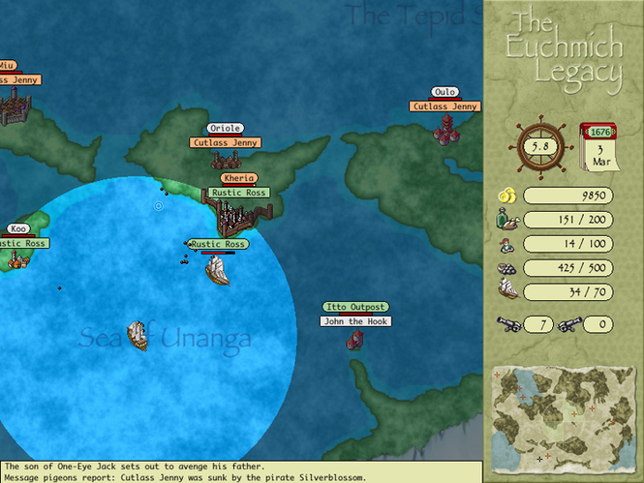
Task: Click the John the Hook label
Action: tap(356, 321)
